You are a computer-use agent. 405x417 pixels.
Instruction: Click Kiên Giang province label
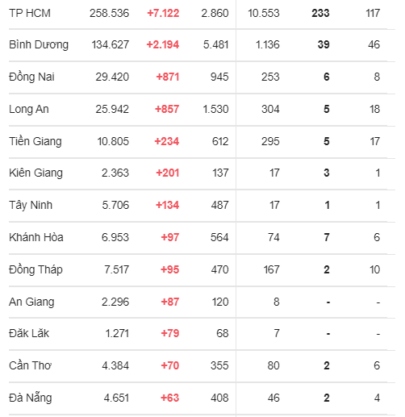point(35,173)
